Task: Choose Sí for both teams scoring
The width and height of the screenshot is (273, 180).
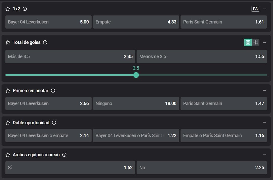Action: coord(70,168)
